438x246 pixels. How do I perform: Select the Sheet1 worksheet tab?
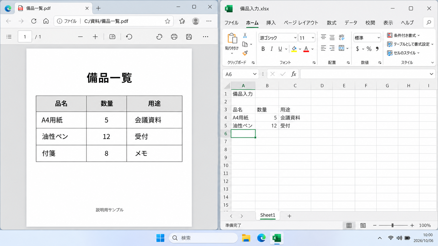pyautogui.click(x=268, y=215)
